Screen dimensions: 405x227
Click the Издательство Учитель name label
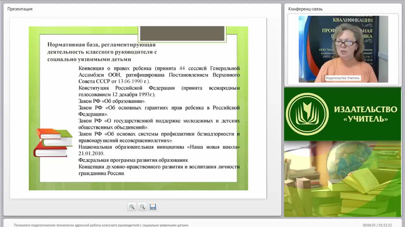click(343, 78)
